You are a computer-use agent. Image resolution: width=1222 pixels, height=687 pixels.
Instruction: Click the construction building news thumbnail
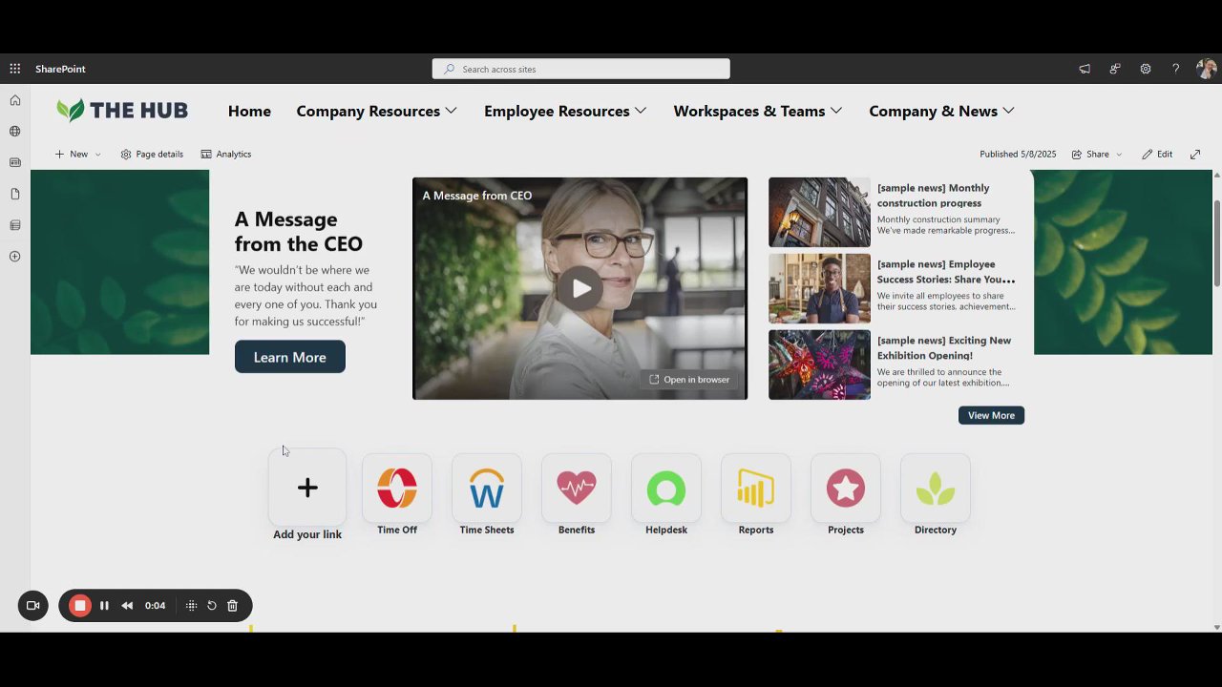(x=819, y=212)
